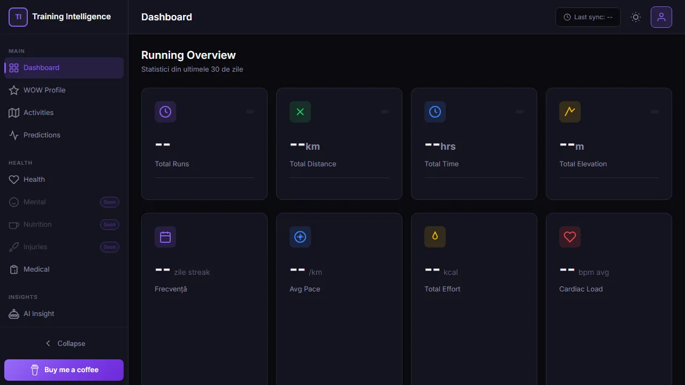Click the Buy me a coffee button
This screenshot has width=685, height=385.
coord(64,369)
